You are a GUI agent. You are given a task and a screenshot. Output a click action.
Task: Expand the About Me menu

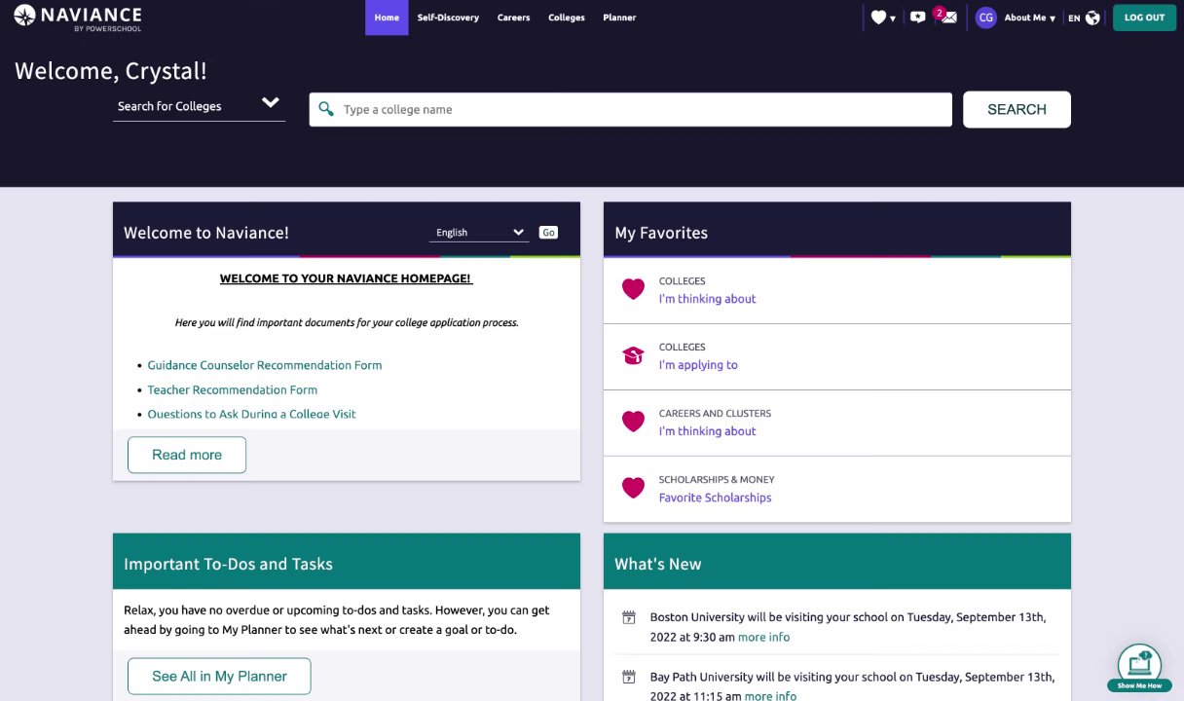click(x=1029, y=18)
